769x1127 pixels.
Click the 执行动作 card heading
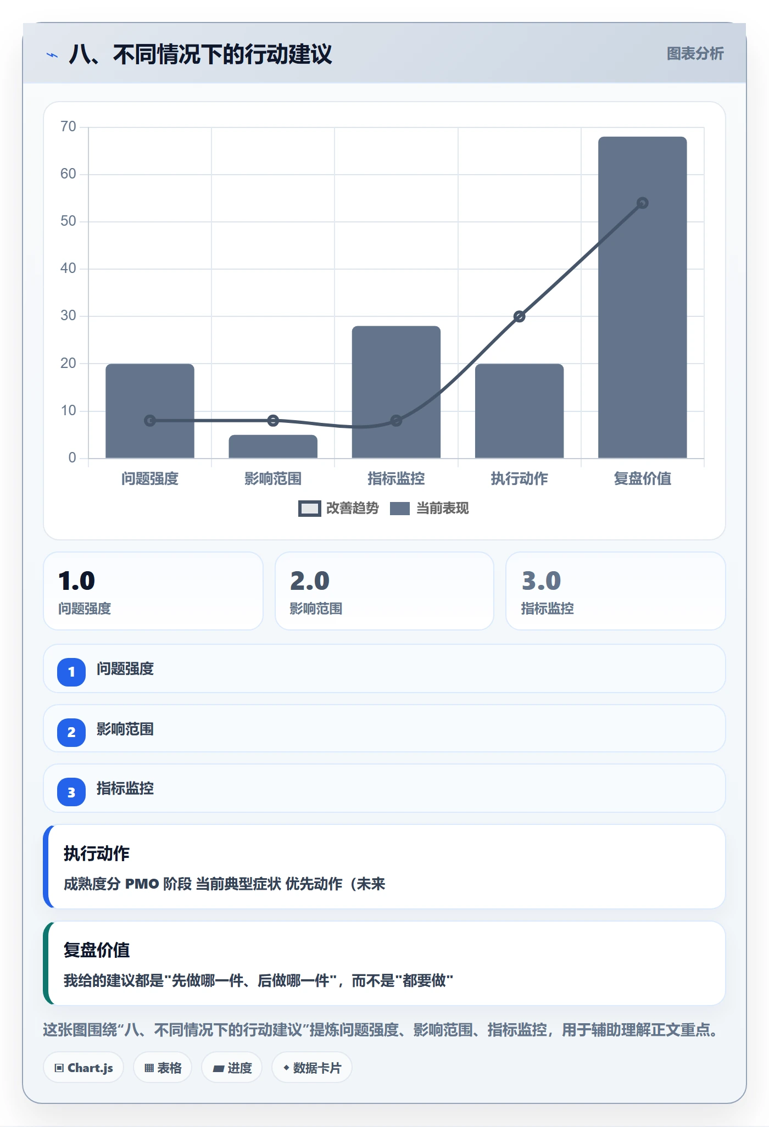(x=97, y=853)
